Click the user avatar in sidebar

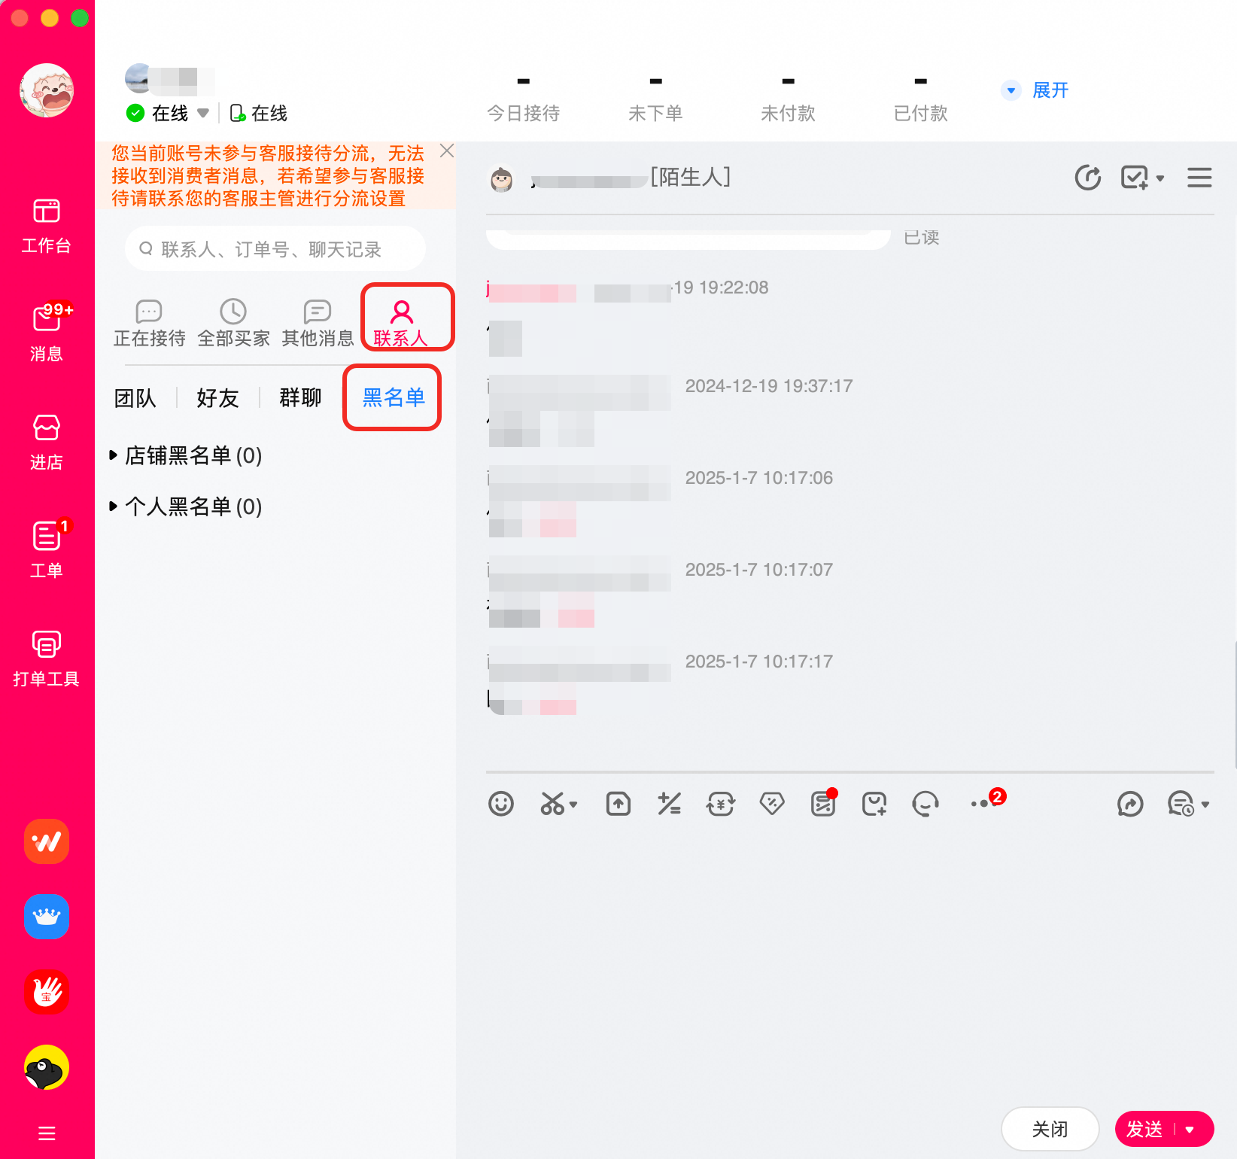tap(47, 90)
